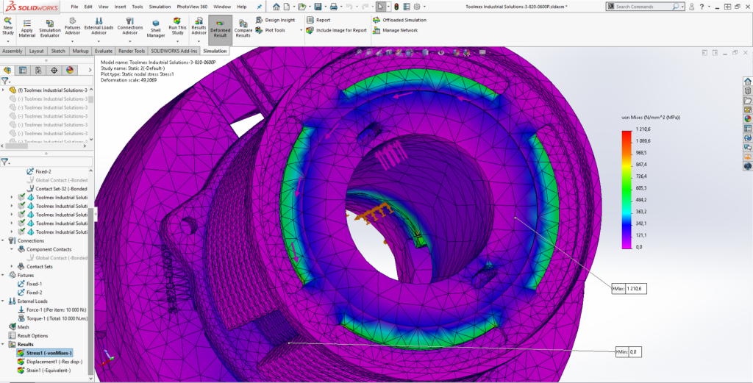This screenshot has height=383, width=753.
Task: Open the Appearances tab in the task pane
Action: pos(747,117)
